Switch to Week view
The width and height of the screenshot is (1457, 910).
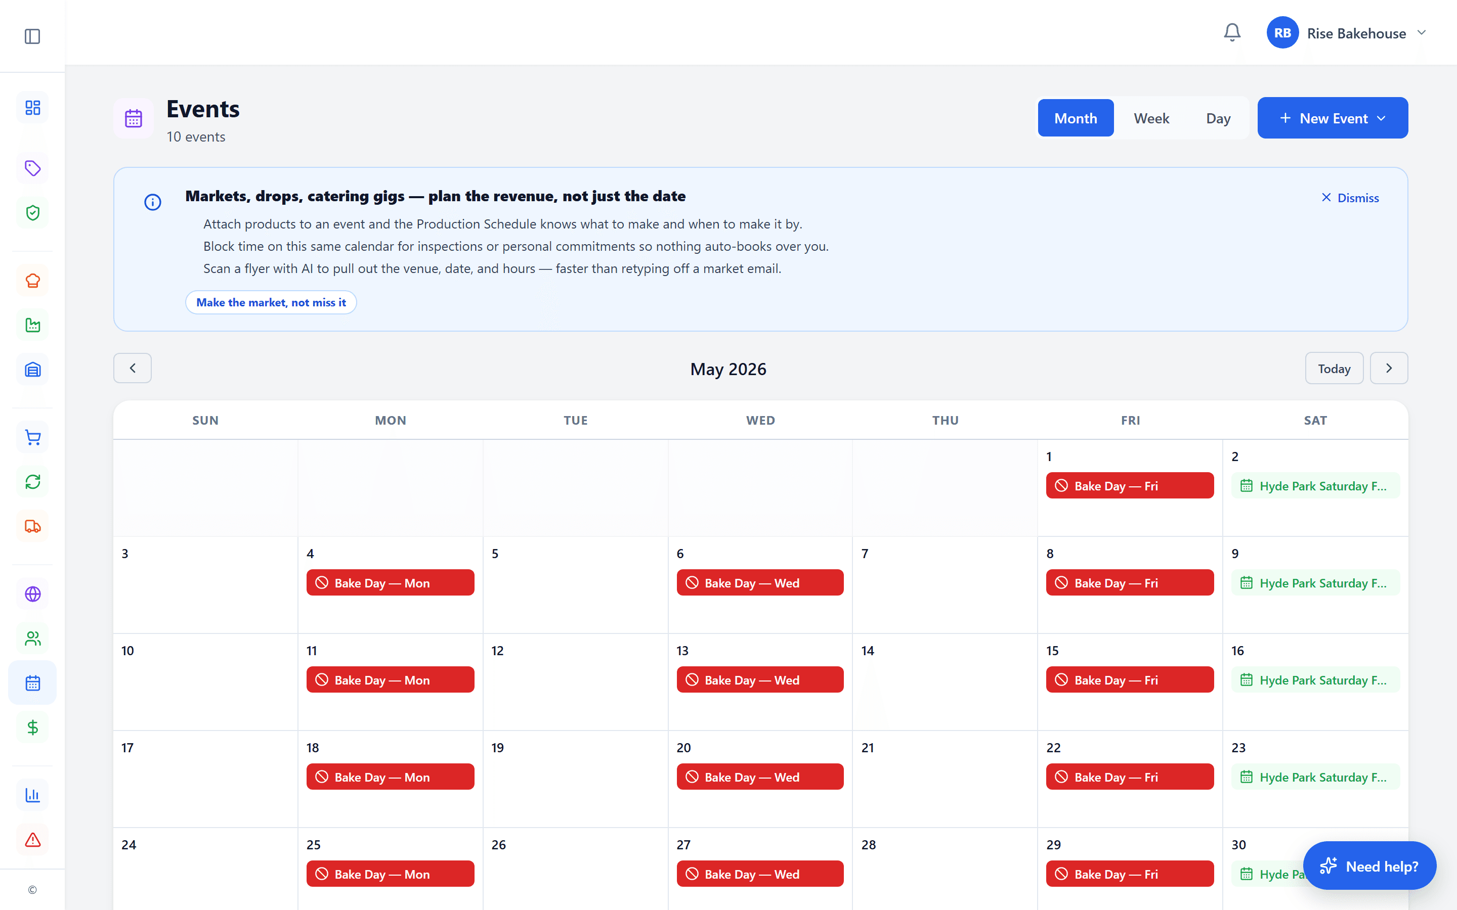[x=1151, y=118]
